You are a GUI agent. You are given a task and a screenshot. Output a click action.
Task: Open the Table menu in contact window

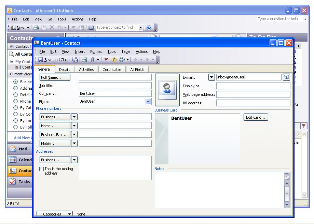(x=126, y=51)
